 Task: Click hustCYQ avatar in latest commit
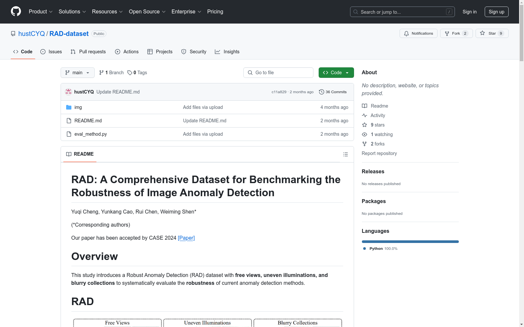click(68, 92)
